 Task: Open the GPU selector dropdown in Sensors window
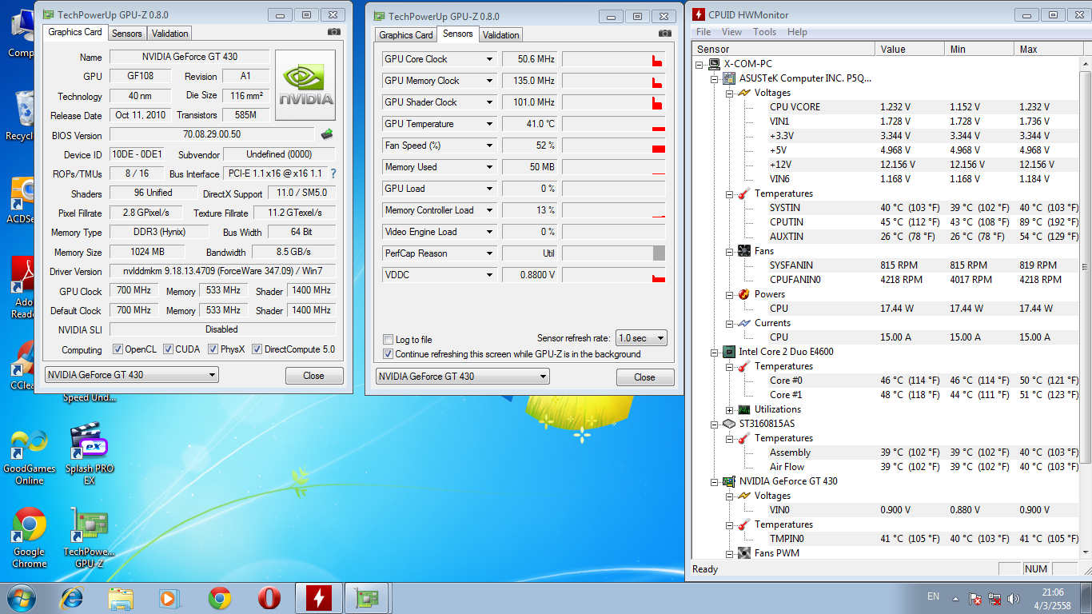463,377
